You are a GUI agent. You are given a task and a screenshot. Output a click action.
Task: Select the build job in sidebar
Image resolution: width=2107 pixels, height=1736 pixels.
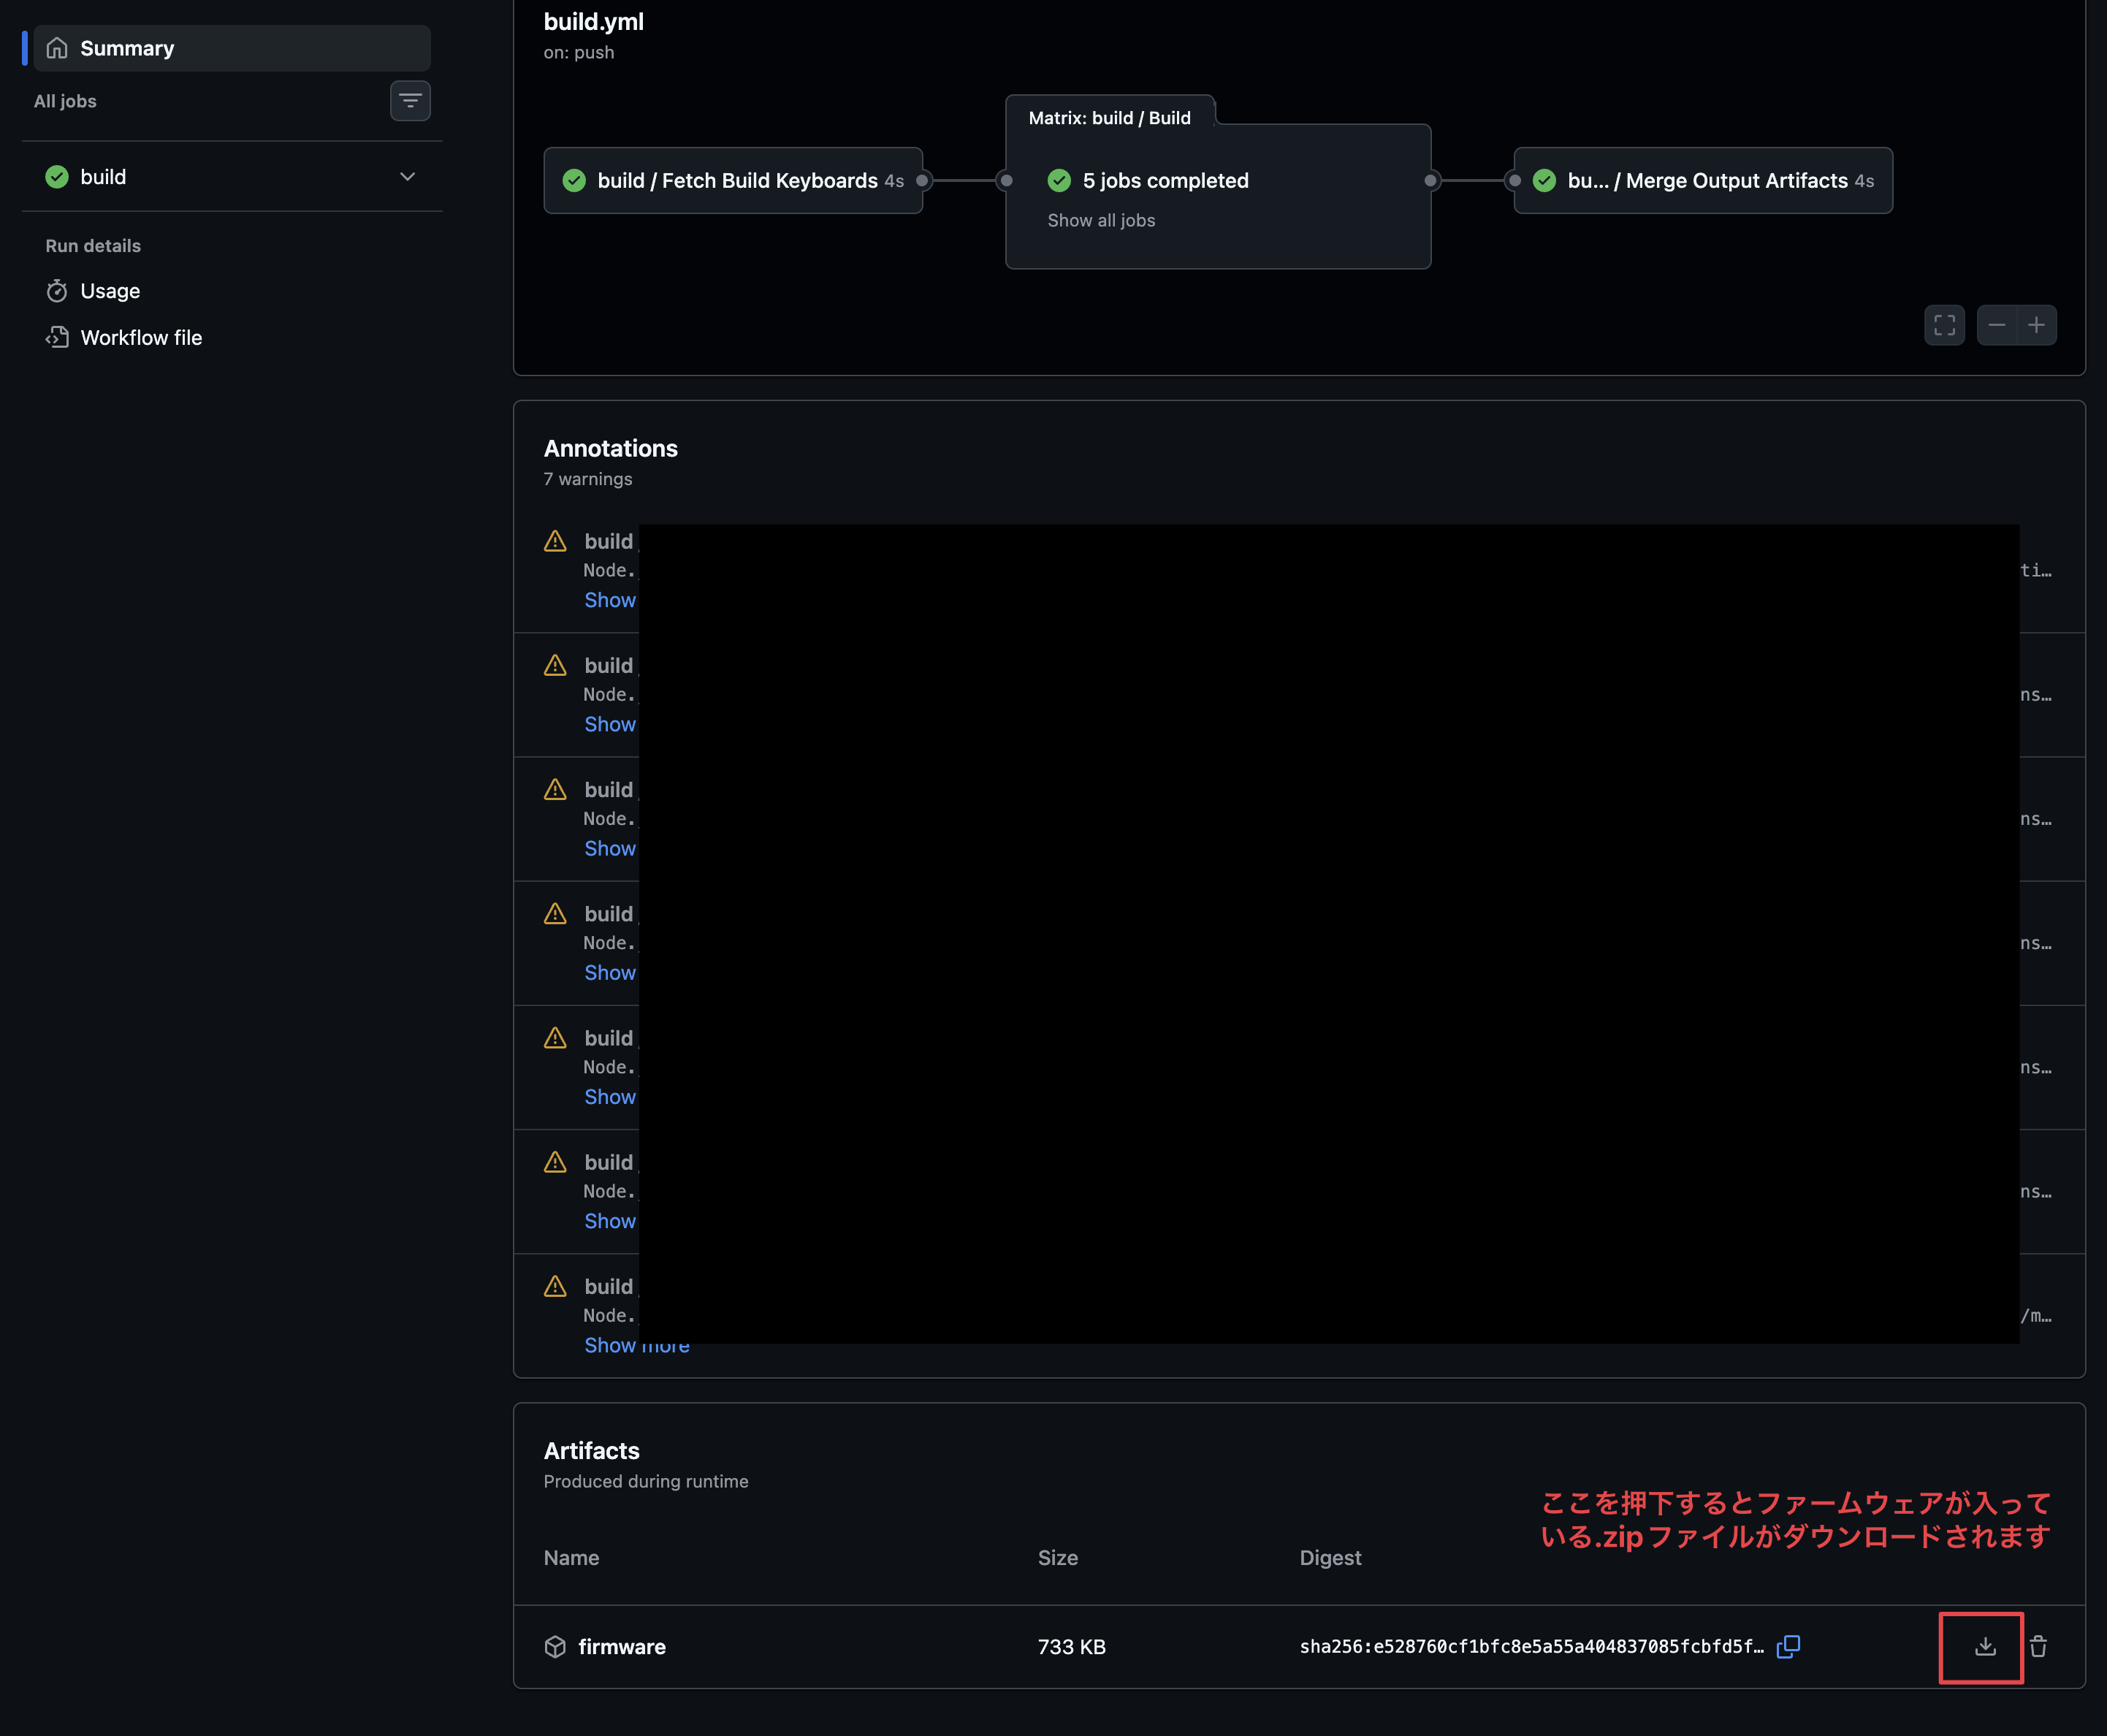point(232,177)
